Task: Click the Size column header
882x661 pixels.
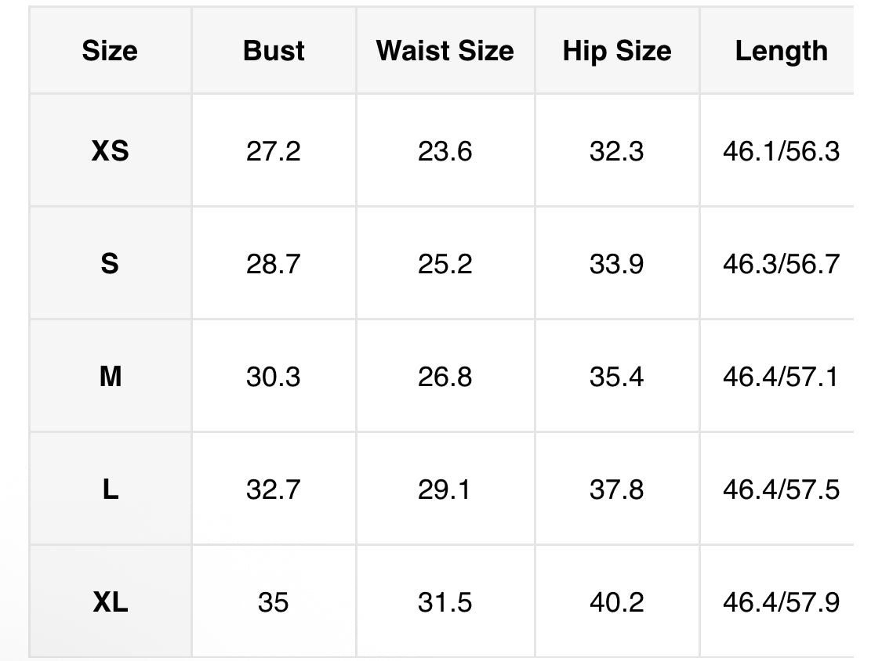Action: coord(110,51)
